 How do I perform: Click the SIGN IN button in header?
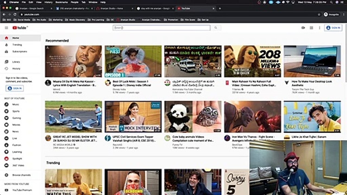tap(333, 28)
